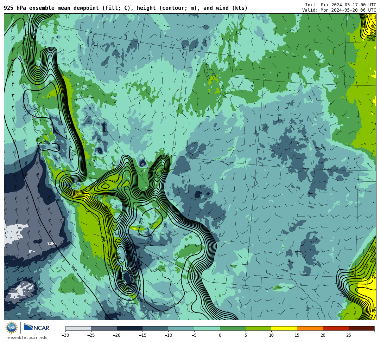Click the orange 15 to 20 color swatch
The height and width of the screenshot is (342, 380).
[310, 328]
